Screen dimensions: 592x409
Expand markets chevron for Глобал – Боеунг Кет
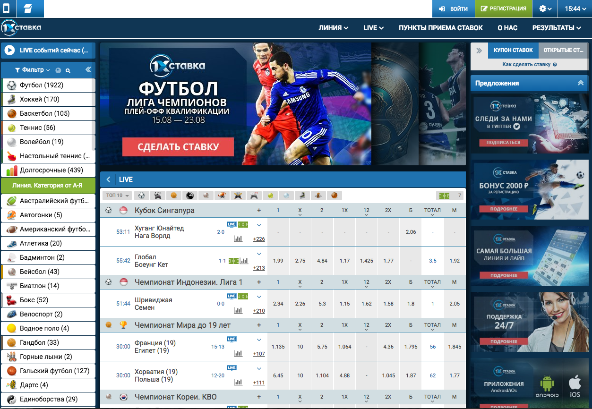click(x=259, y=254)
